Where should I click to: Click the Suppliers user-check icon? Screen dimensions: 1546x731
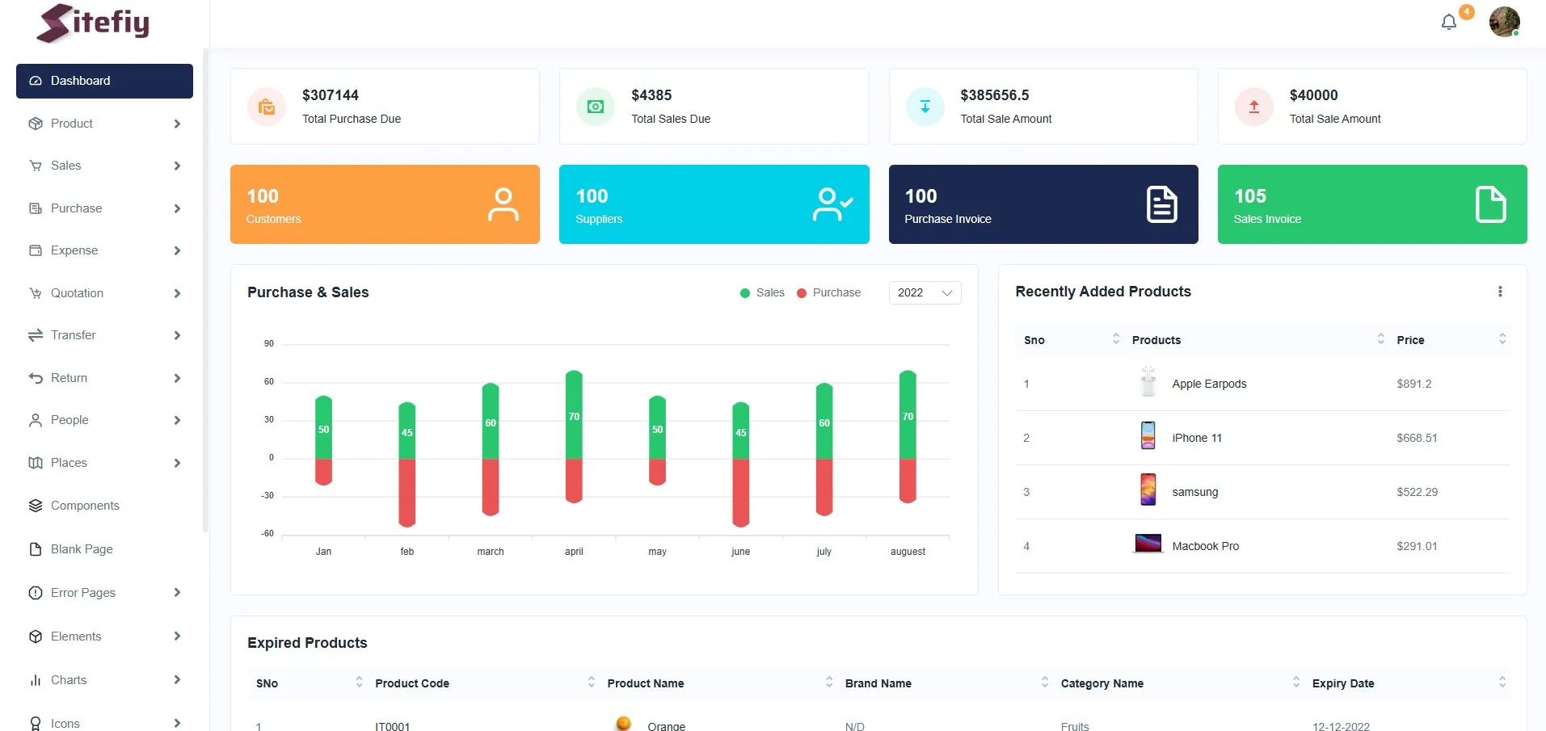(832, 204)
